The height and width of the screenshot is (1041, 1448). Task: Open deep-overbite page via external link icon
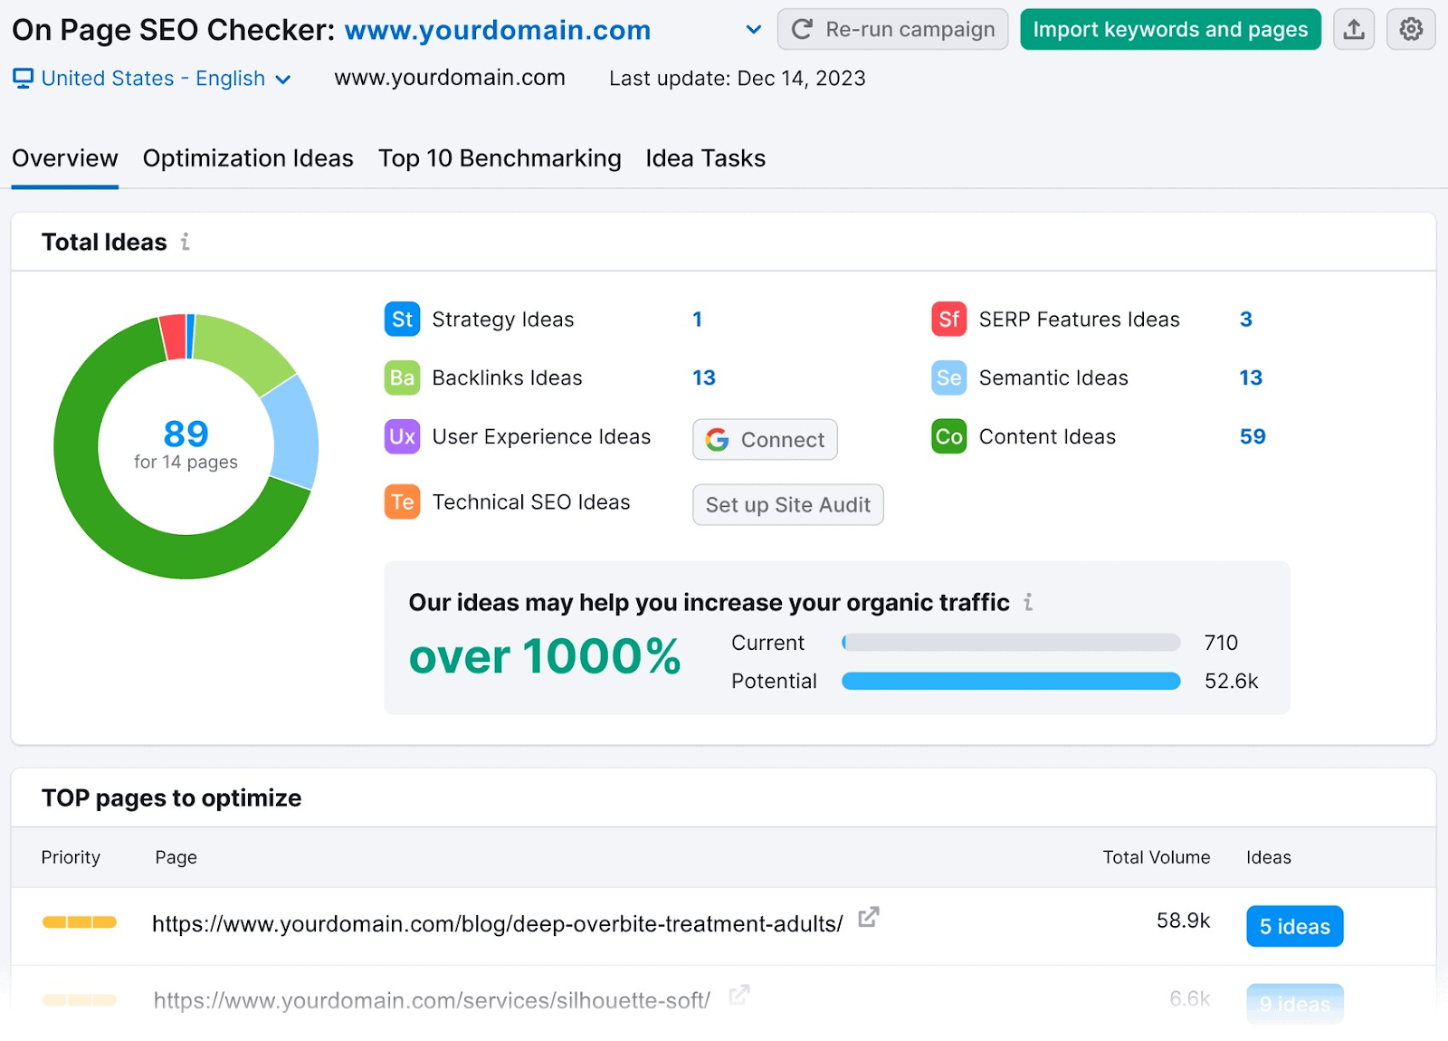click(867, 917)
